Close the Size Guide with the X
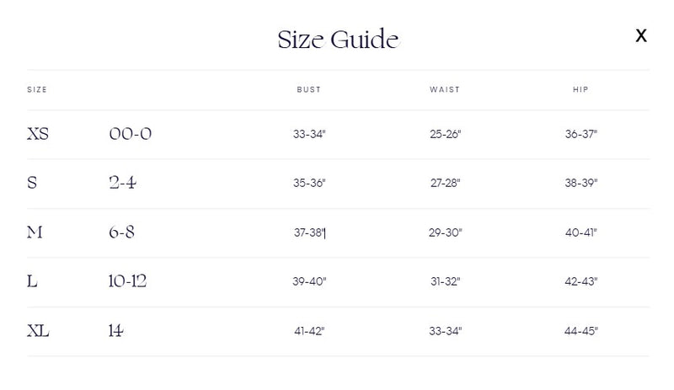 point(641,35)
